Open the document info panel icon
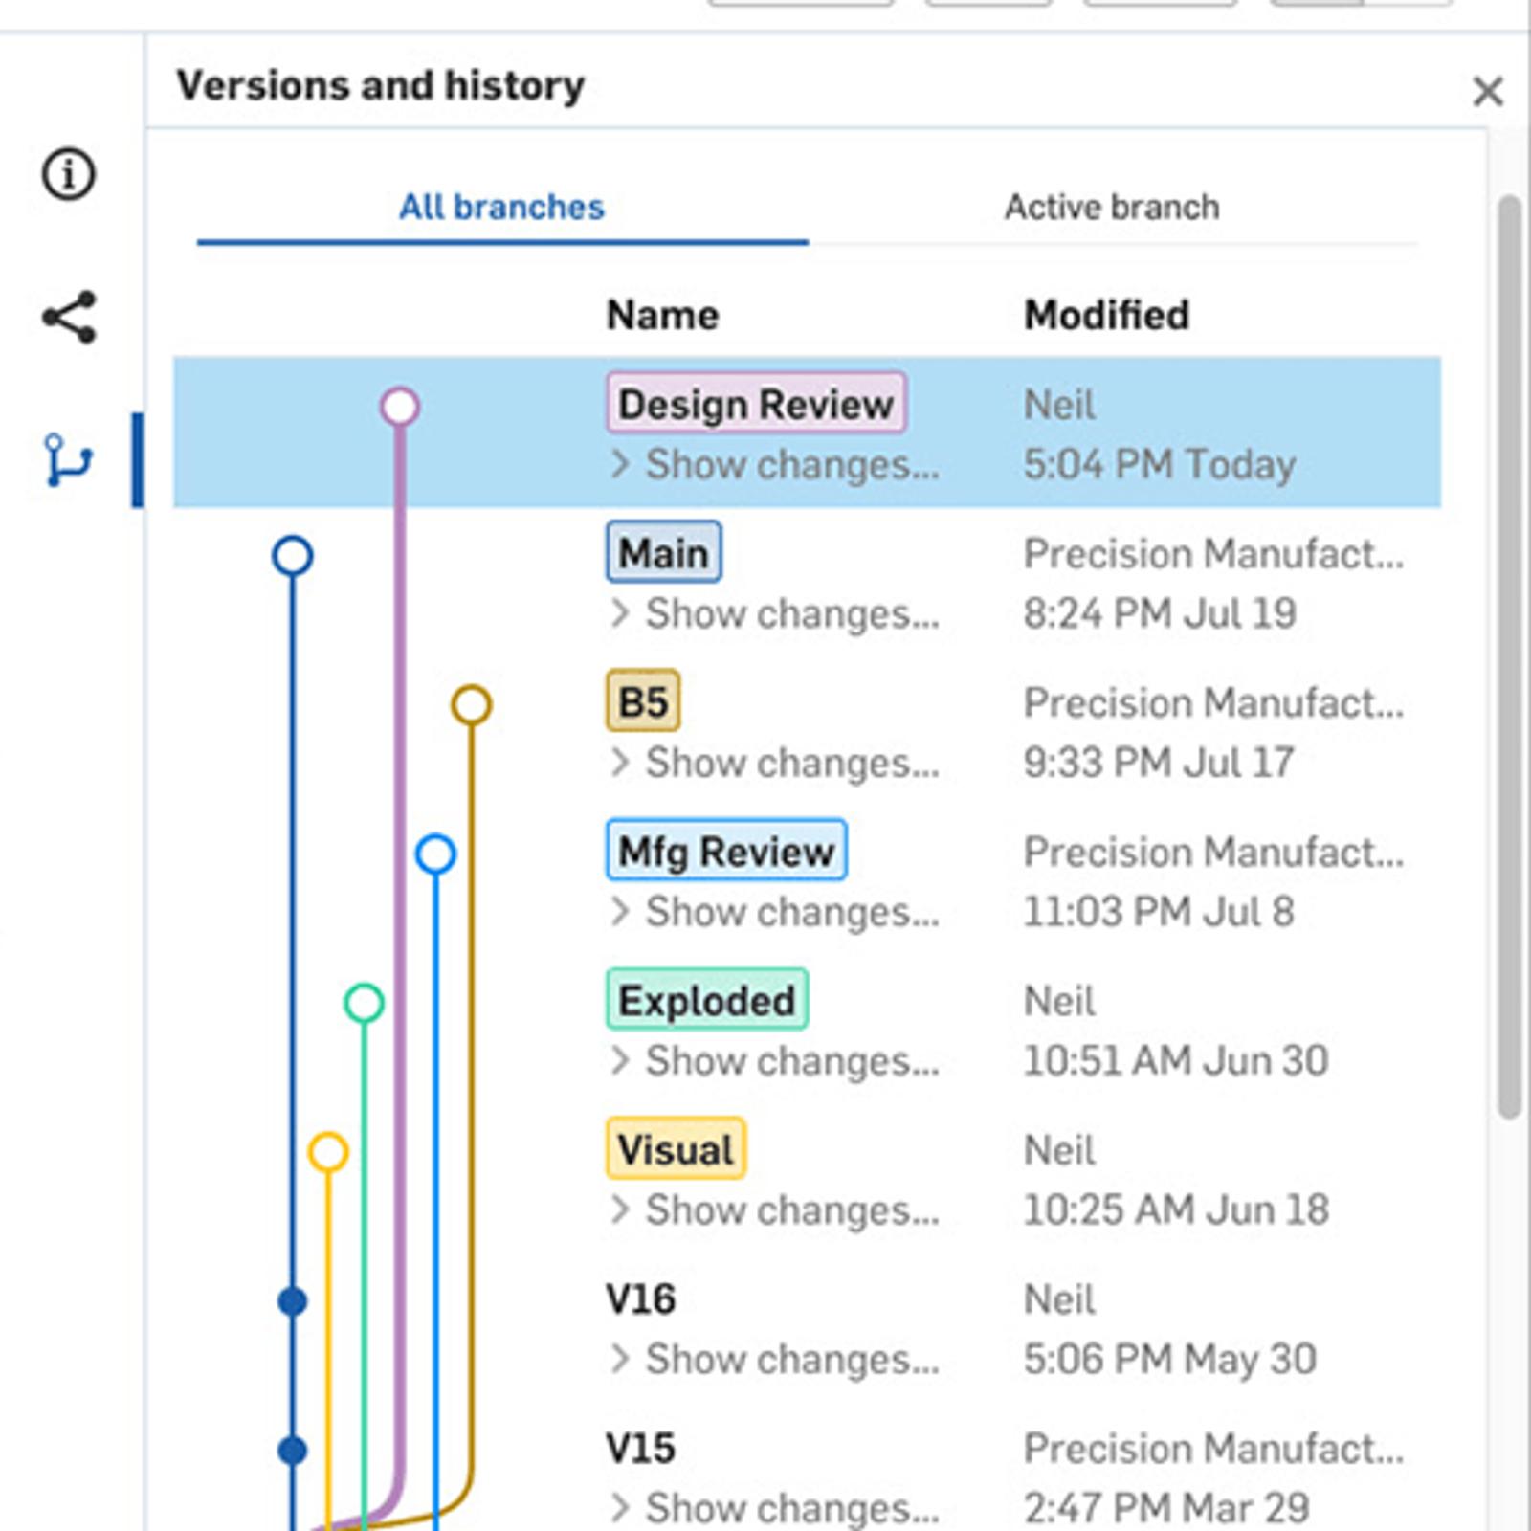1531x1531 pixels. point(69,174)
